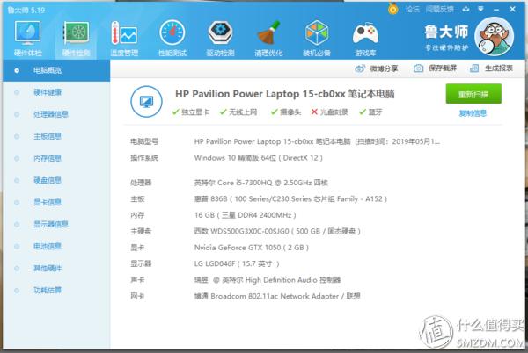Click the WDS500G3X0C hard disk value
Screen dimensions: 528x353
pos(277,231)
